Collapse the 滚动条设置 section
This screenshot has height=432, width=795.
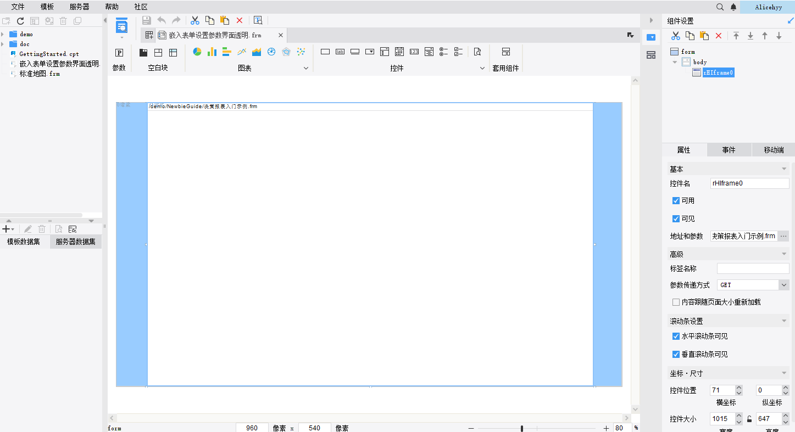point(784,321)
